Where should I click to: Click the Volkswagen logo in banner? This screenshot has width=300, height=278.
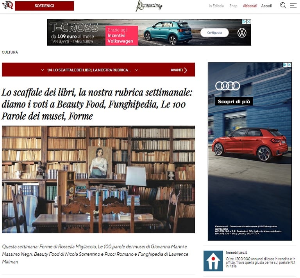click(242, 33)
